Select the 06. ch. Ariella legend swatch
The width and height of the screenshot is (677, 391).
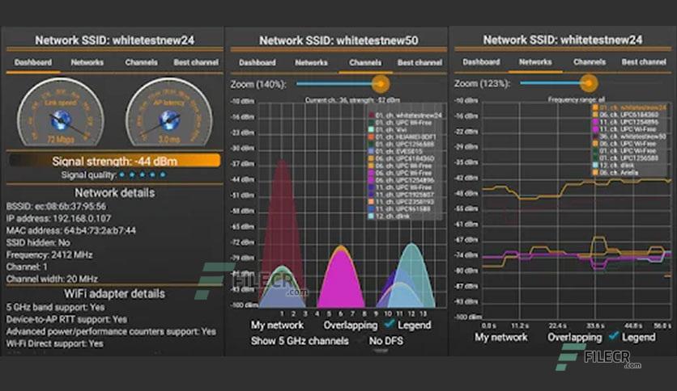coord(595,173)
